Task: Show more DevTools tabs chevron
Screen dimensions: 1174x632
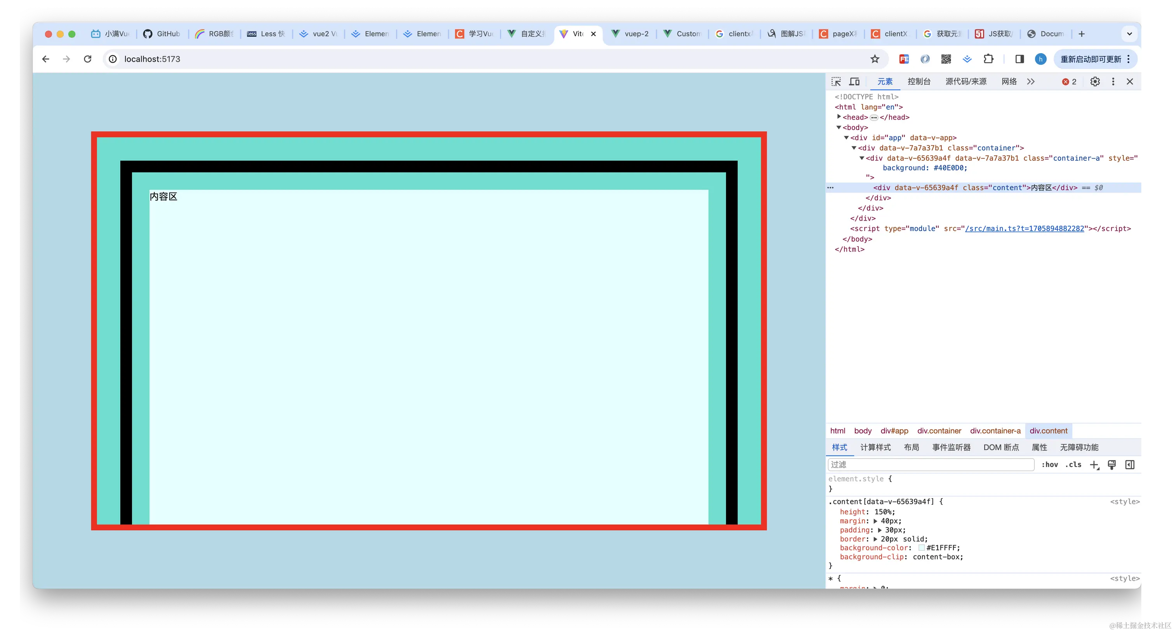Action: 1031,82
